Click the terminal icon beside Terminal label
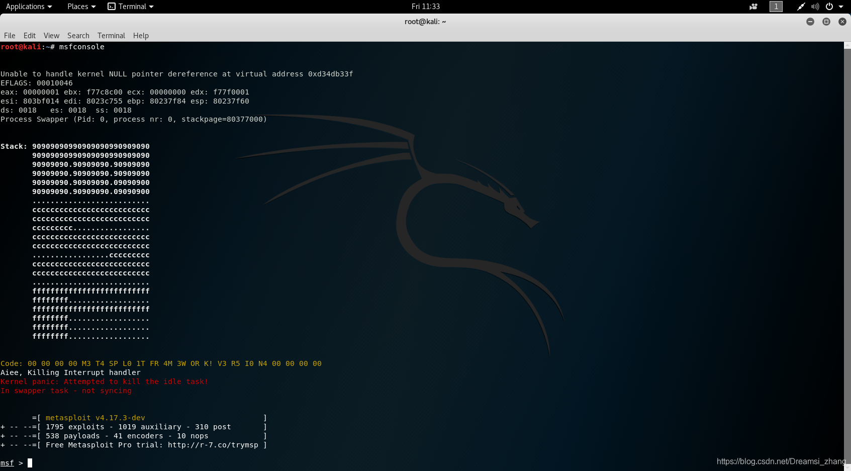The height and width of the screenshot is (471, 851). [x=112, y=7]
